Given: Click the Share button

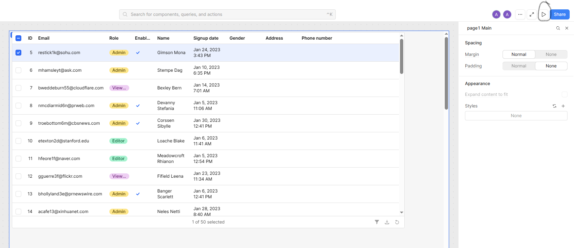Looking at the screenshot, I should click(x=560, y=14).
